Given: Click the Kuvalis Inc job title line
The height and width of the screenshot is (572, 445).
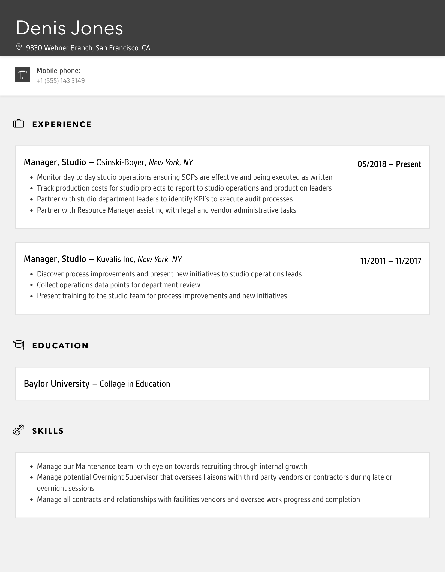Looking at the screenshot, I should click(x=103, y=259).
